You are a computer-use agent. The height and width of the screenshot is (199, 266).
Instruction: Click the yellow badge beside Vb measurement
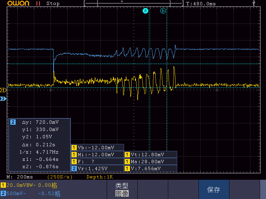[74, 148]
